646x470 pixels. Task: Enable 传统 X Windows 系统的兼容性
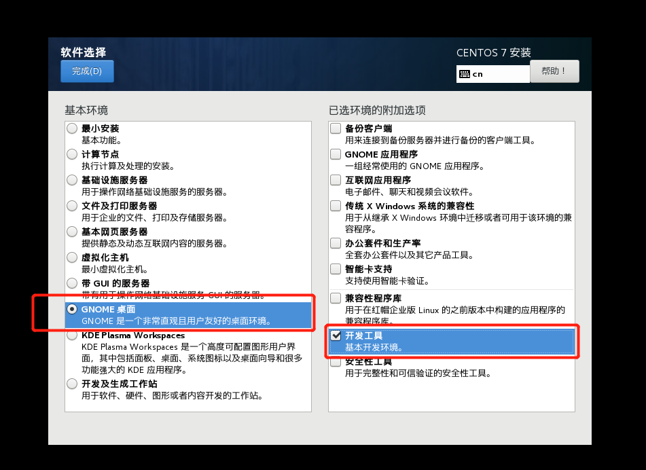coord(336,206)
